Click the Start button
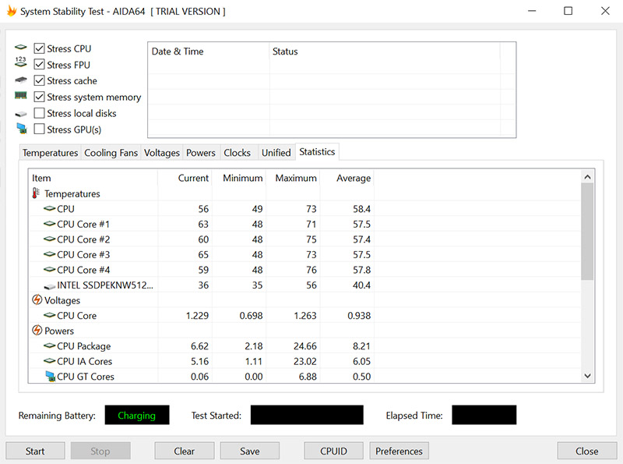The width and height of the screenshot is (623, 464). click(35, 451)
